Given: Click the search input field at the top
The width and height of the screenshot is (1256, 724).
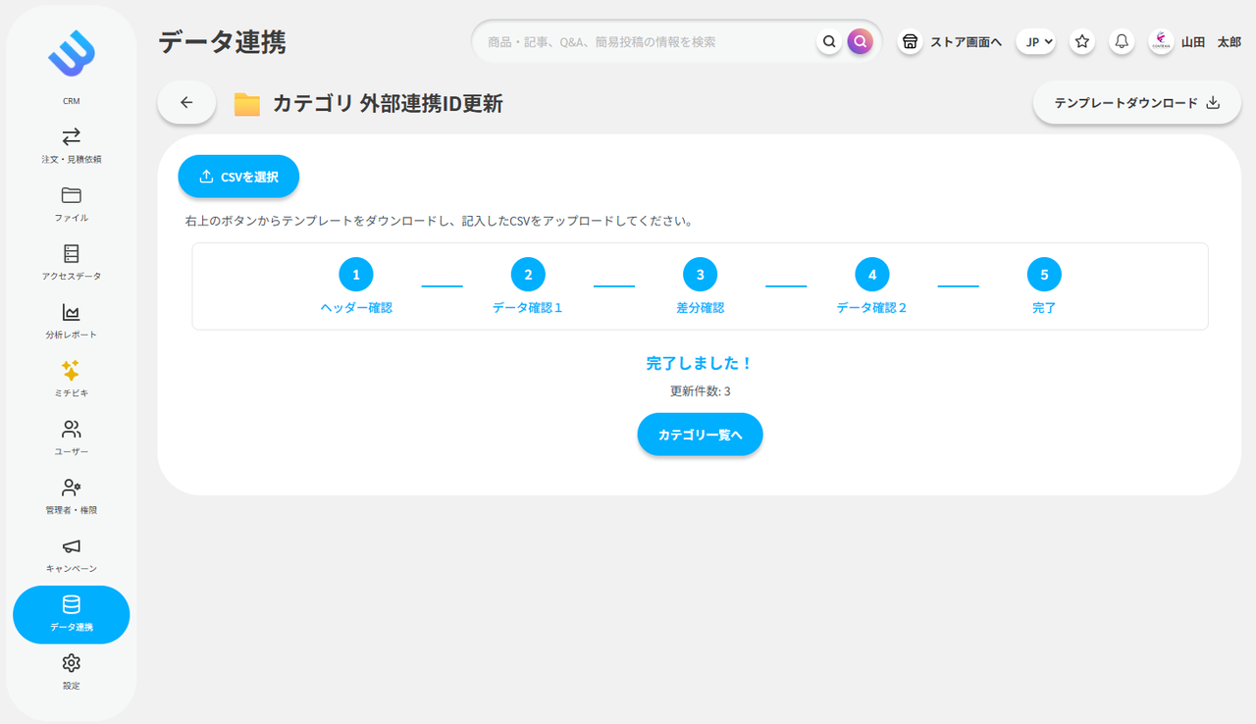Looking at the screenshot, I should coord(648,41).
